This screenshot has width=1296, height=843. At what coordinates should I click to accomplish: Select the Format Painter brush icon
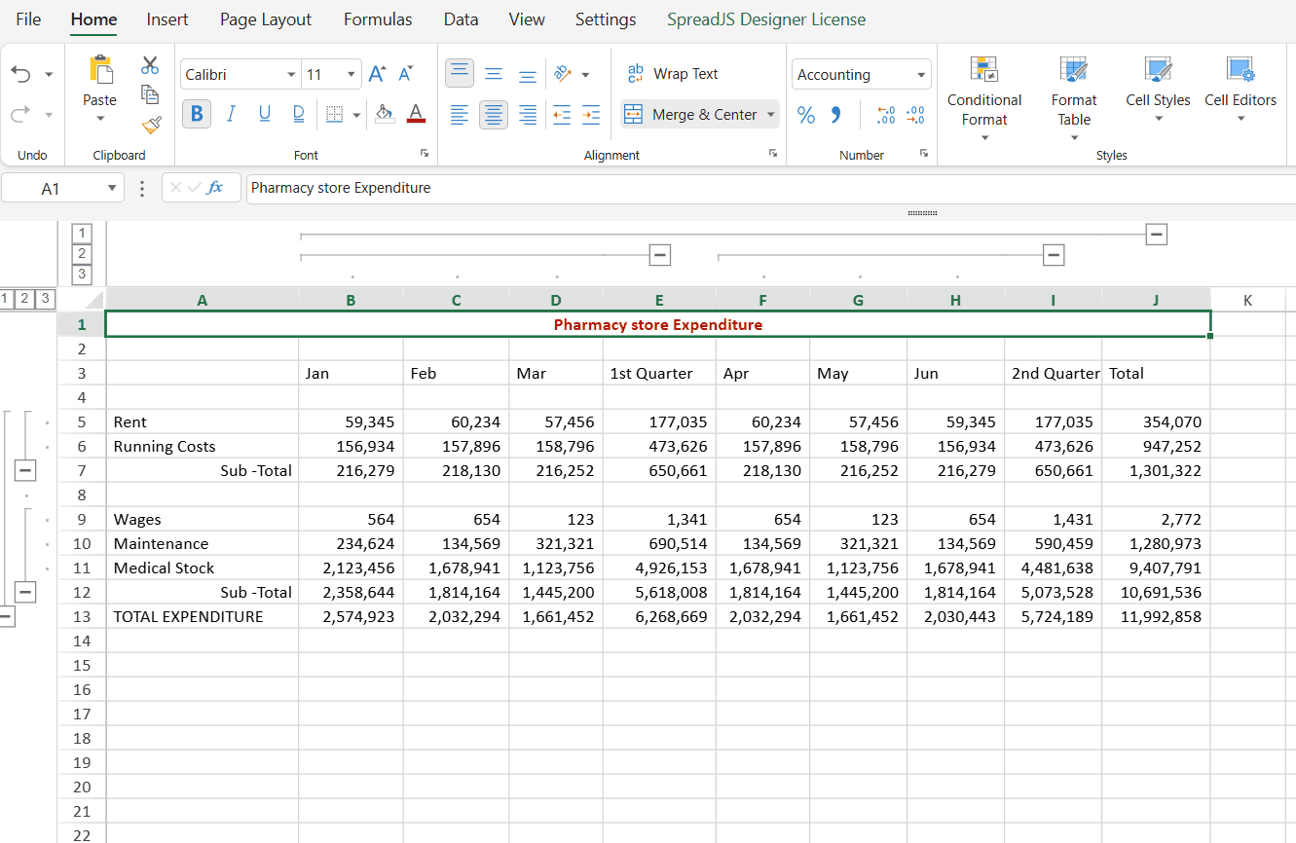pos(151,124)
